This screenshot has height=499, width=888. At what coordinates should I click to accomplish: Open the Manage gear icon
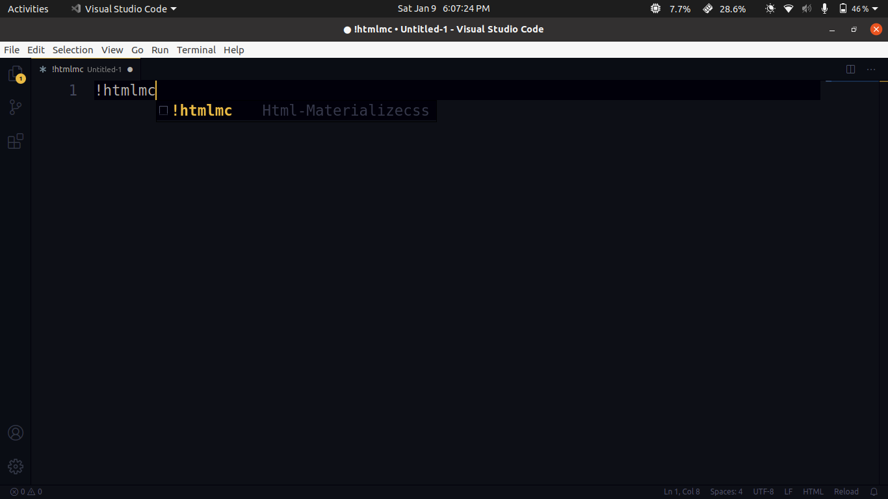pyautogui.click(x=16, y=467)
